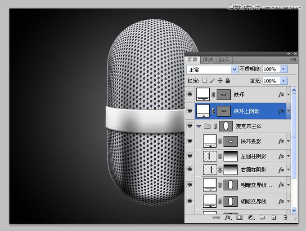Select the 左圆柱阴影 layer name
306x231 pixels.
point(253,156)
